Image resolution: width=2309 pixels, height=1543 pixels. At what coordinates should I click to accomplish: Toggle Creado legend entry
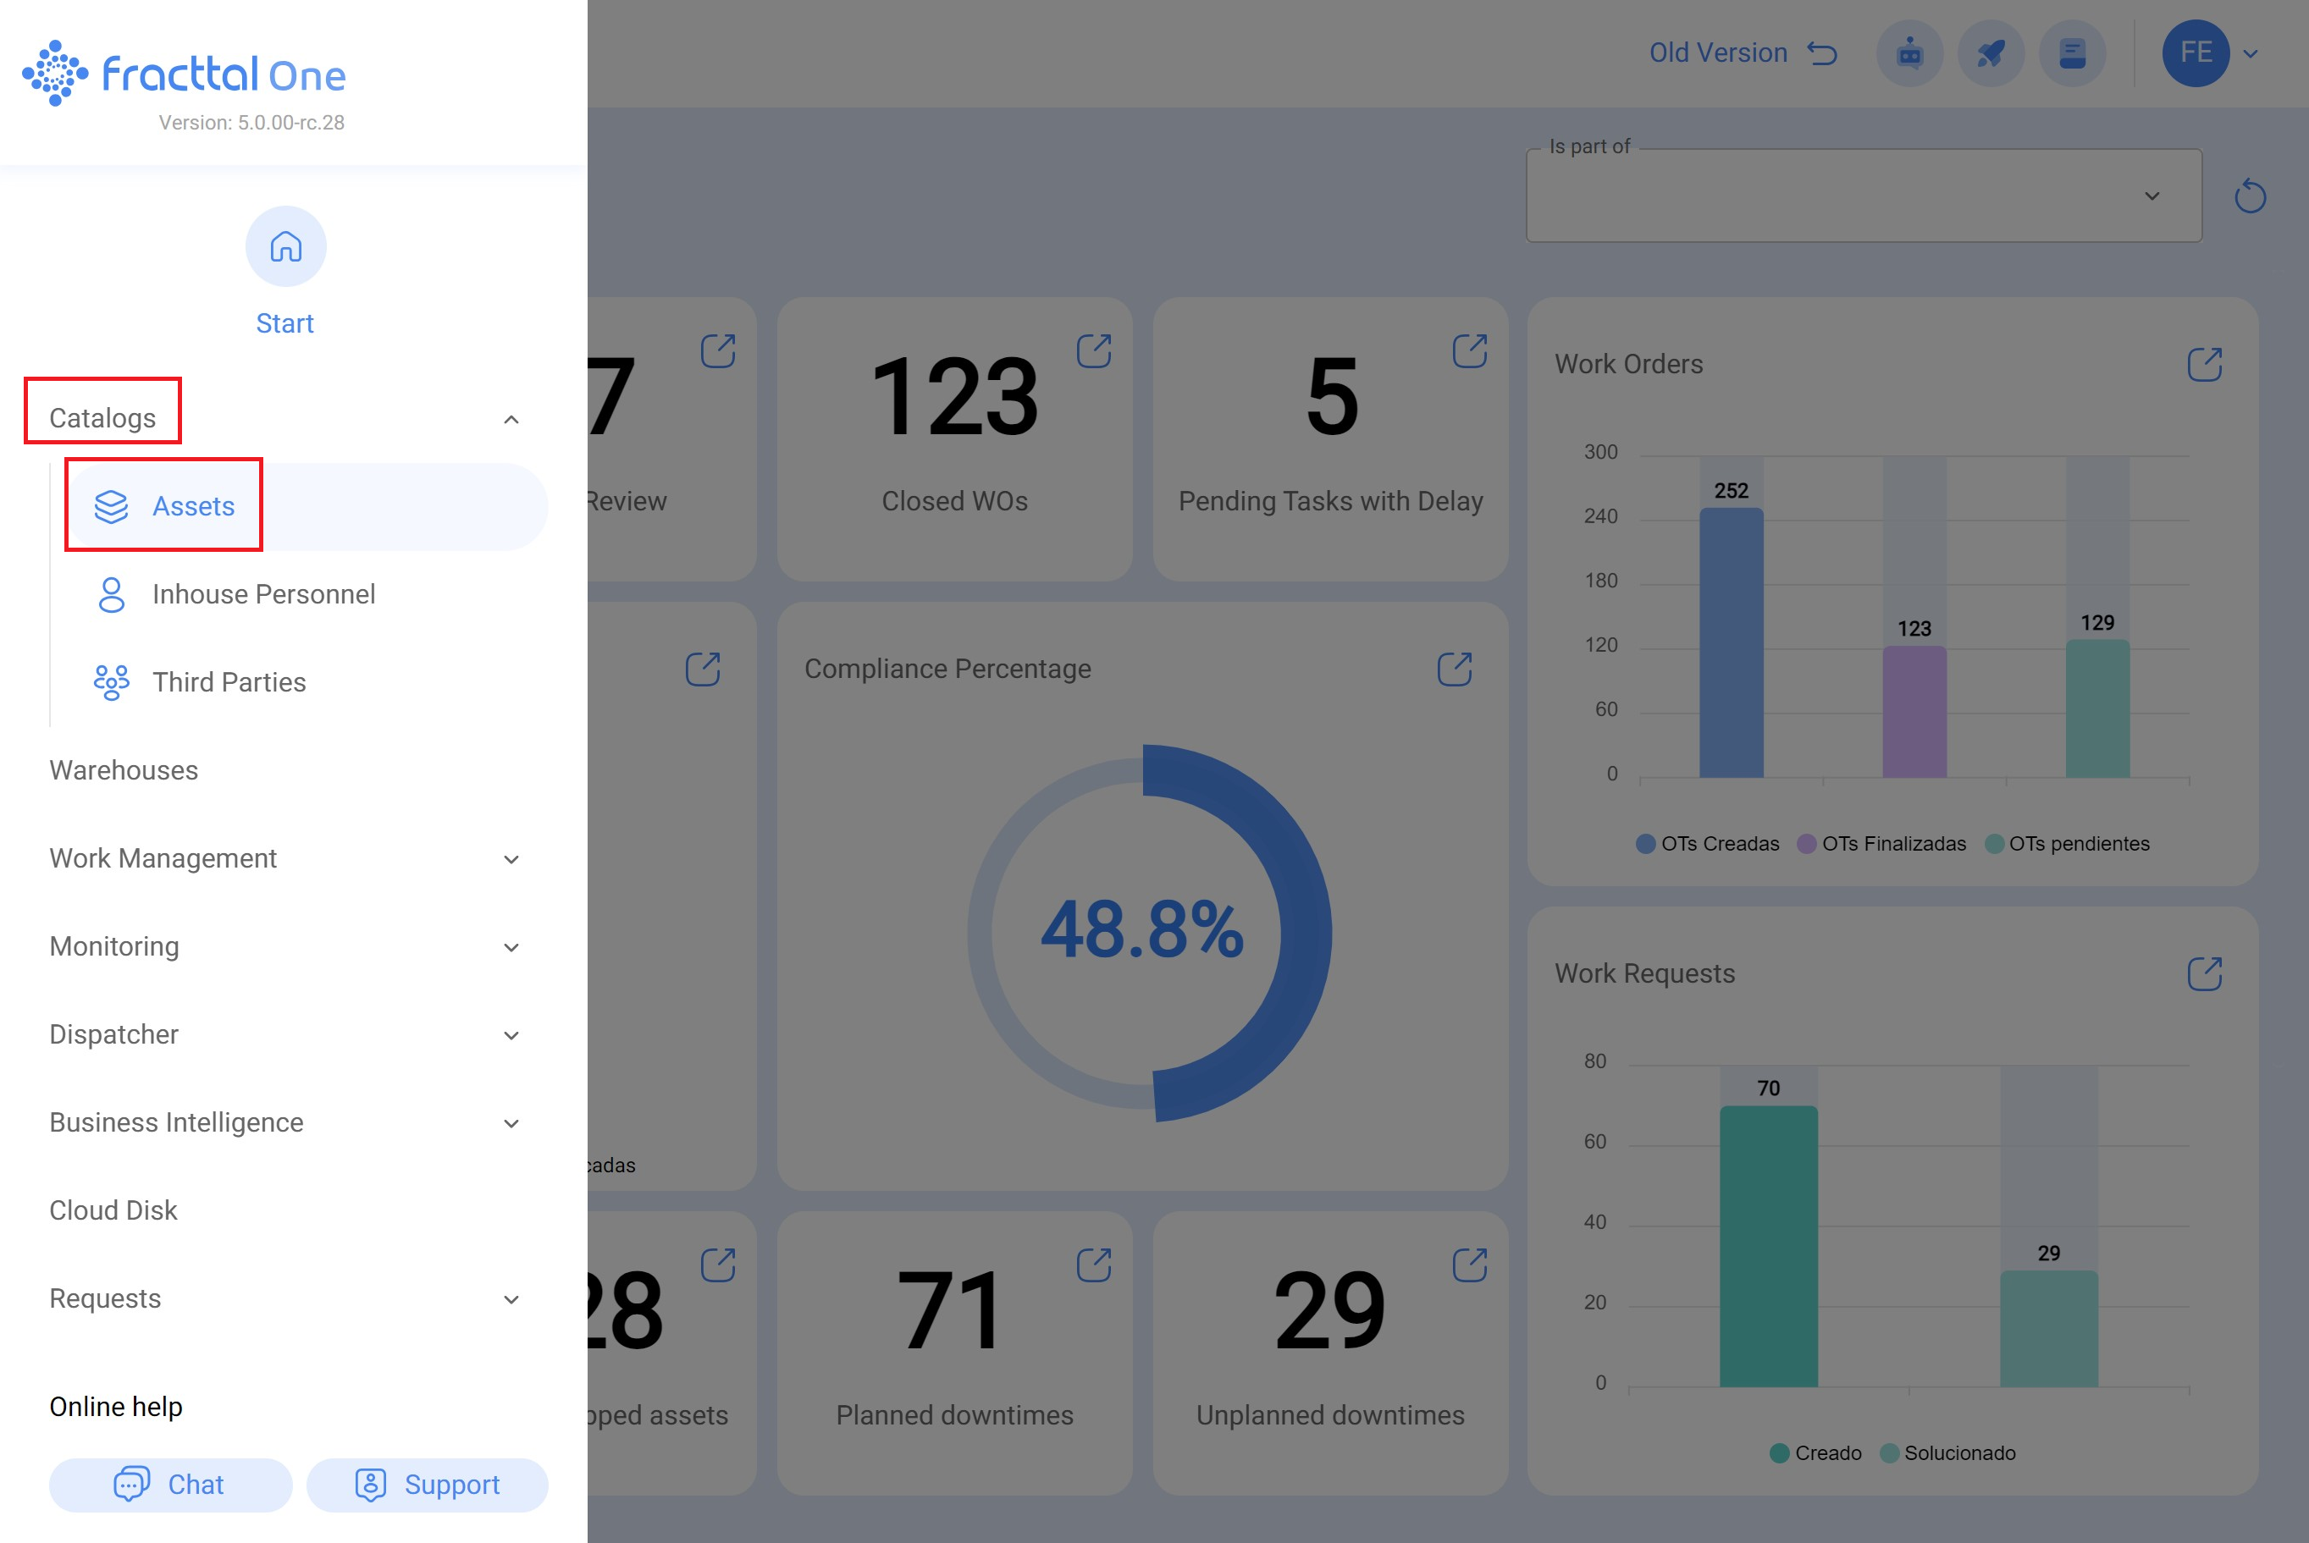pyautogui.click(x=1815, y=1452)
